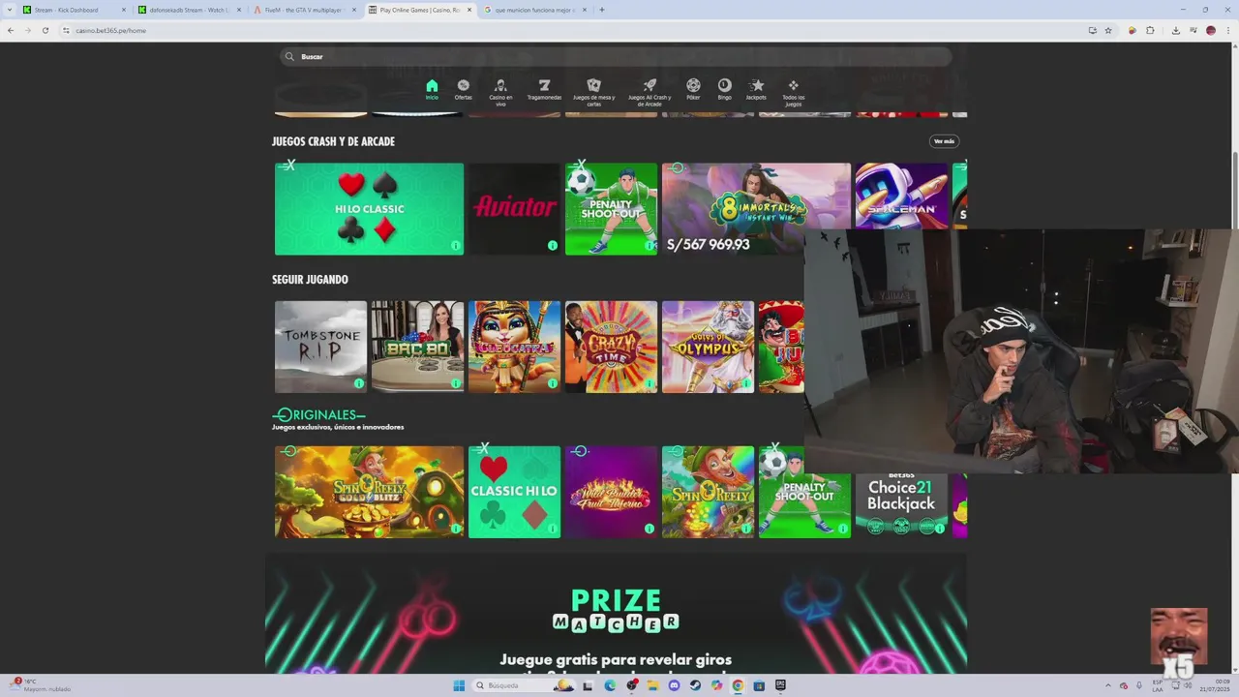Open the Windows Start menu
This screenshot has height=697, width=1239.
click(459, 685)
